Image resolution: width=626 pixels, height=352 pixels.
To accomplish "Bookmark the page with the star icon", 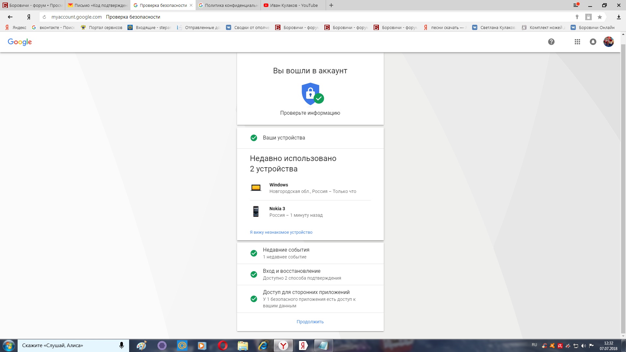I will [600, 17].
